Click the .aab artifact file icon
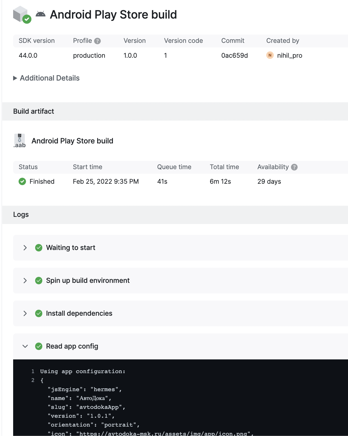This screenshot has width=348, height=436. (x=19, y=140)
